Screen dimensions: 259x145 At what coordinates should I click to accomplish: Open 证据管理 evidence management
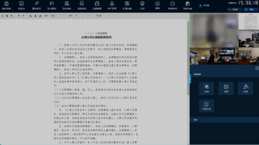pos(97,5)
